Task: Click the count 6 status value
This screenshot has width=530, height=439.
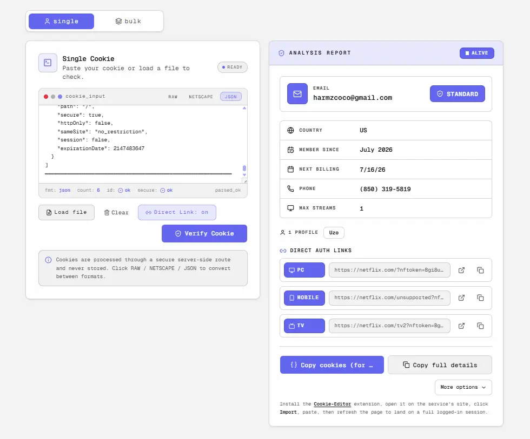Action: pyautogui.click(x=98, y=190)
